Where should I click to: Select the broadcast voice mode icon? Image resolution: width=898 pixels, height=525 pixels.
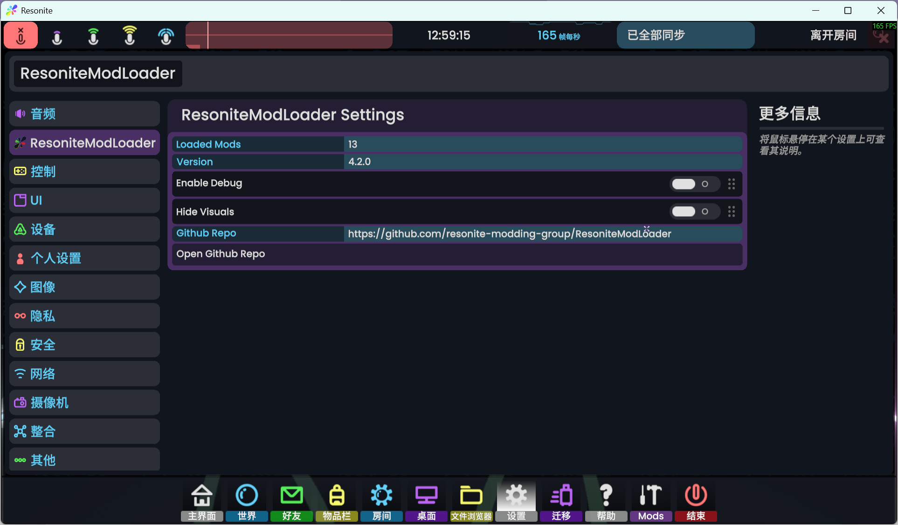(166, 36)
